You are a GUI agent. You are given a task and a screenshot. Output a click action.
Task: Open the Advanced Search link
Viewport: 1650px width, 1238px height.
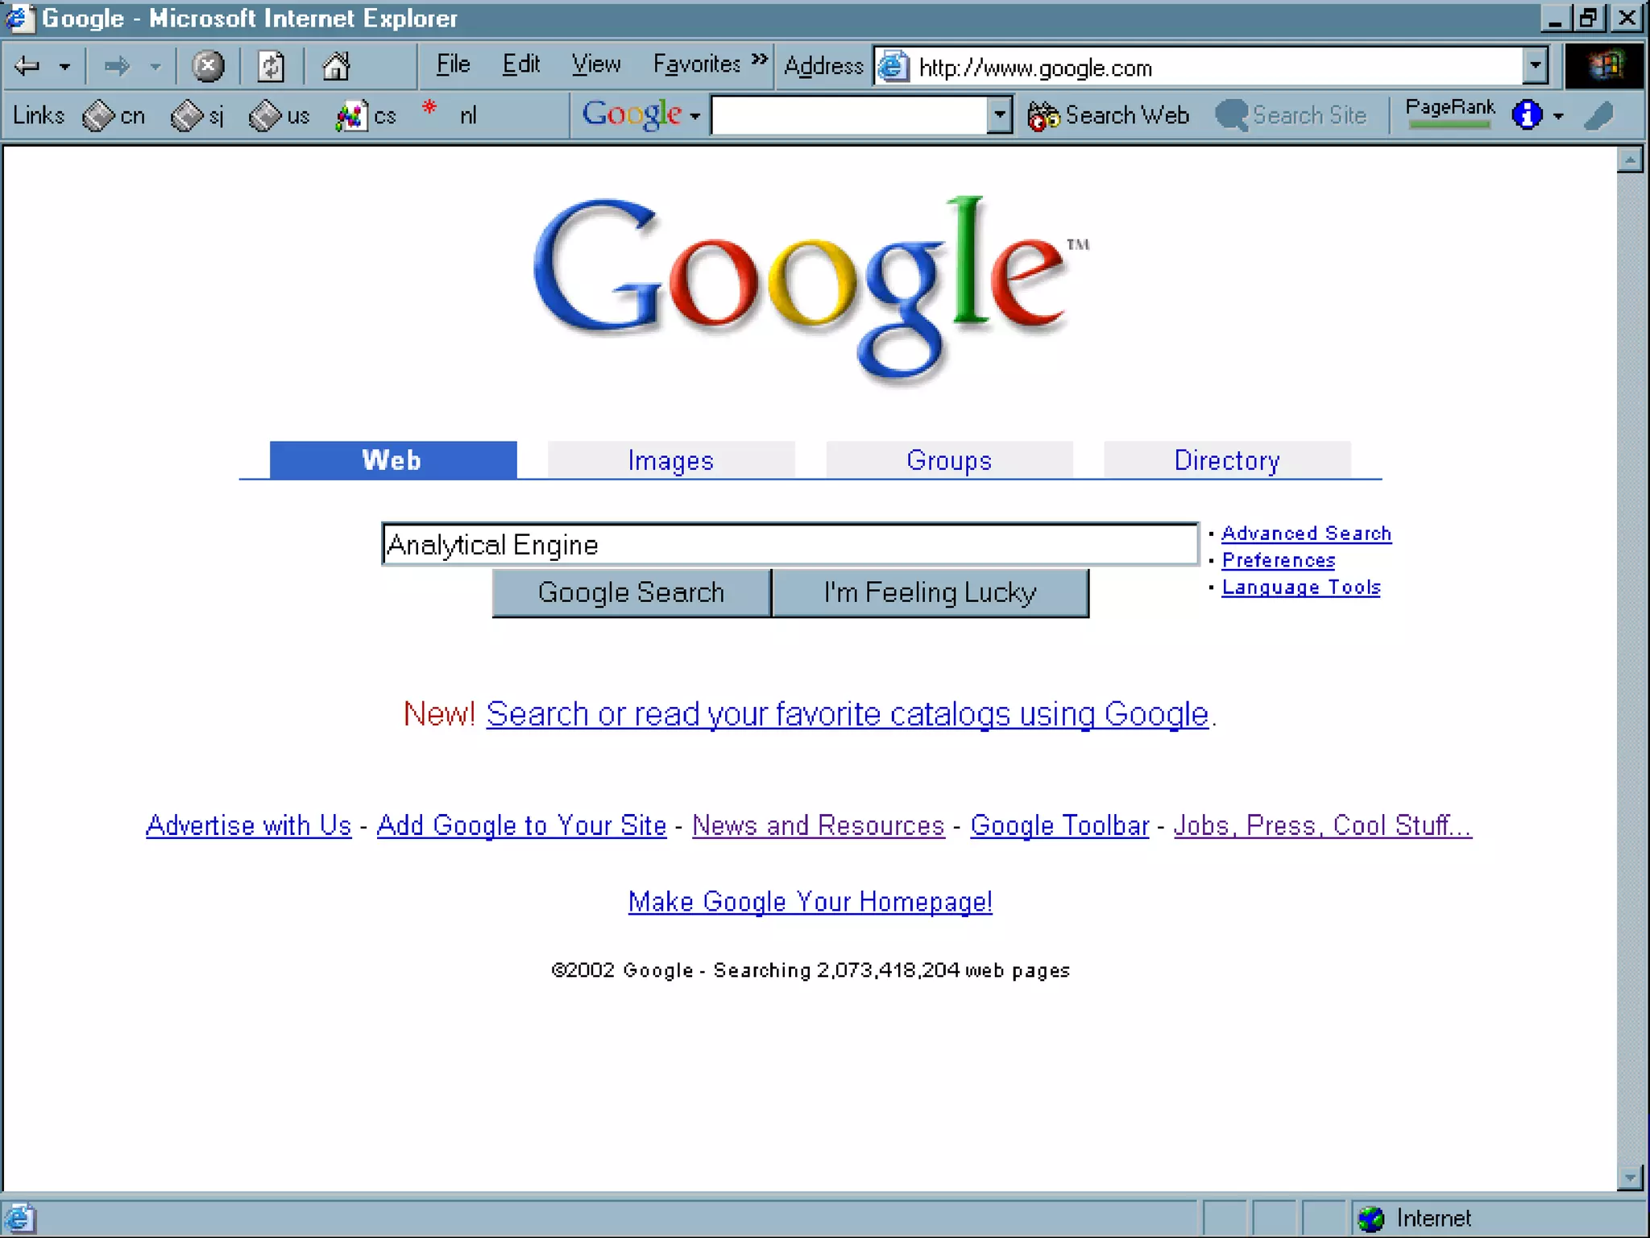[x=1306, y=534]
